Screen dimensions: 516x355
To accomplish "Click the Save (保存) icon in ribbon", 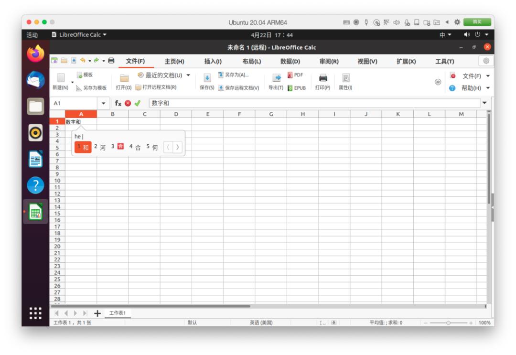I will [207, 78].
